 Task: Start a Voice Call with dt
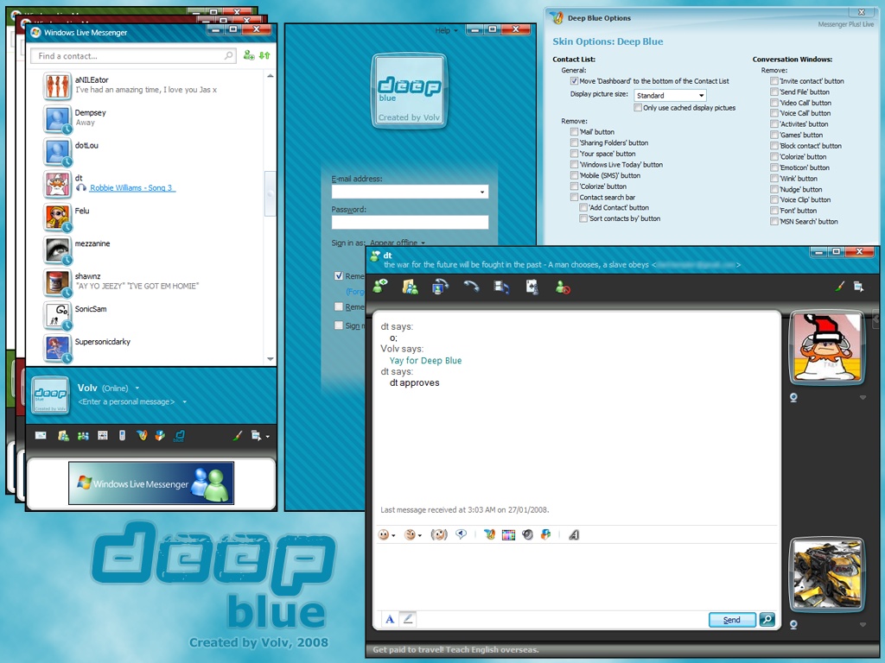471,287
